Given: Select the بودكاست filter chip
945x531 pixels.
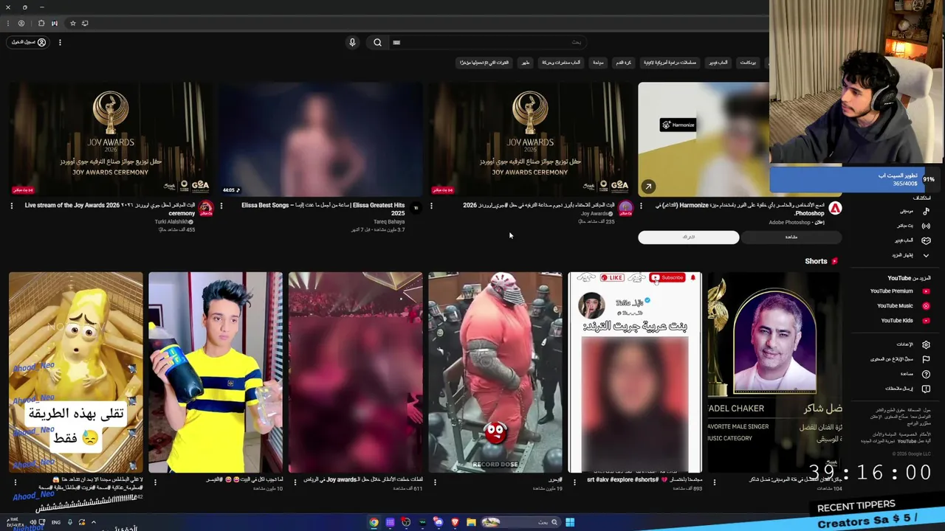Looking at the screenshot, I should (x=748, y=63).
